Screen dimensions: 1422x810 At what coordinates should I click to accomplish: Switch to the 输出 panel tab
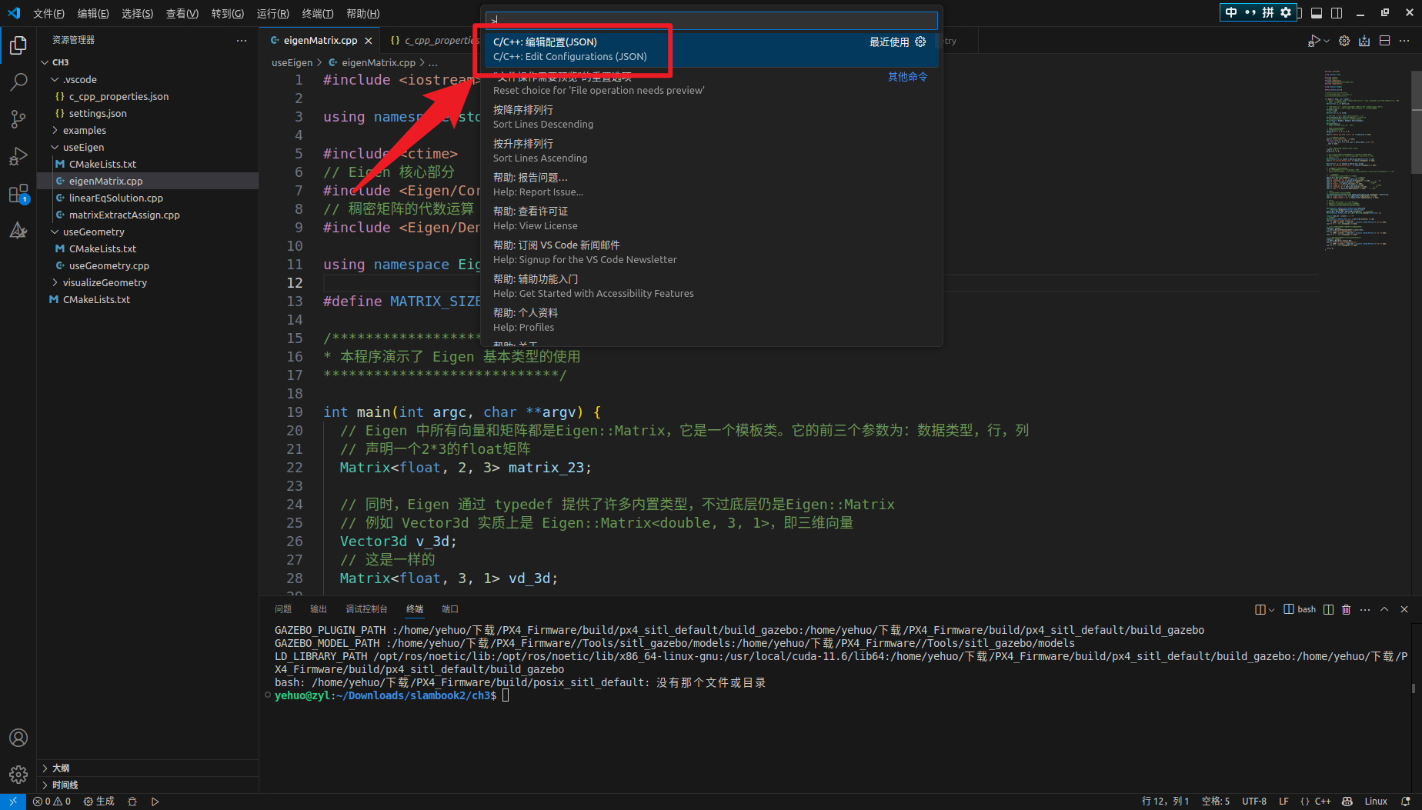(x=319, y=609)
